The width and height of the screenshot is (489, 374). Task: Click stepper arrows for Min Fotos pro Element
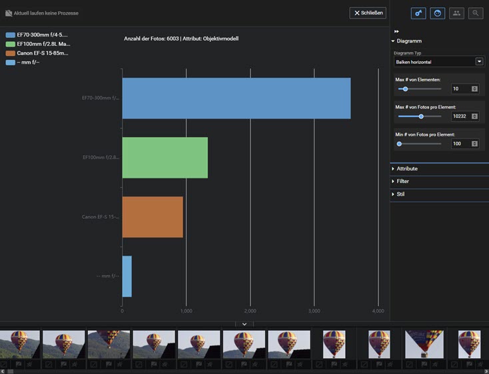point(474,144)
